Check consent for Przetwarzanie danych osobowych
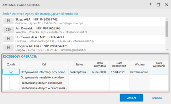 coord(11,83)
